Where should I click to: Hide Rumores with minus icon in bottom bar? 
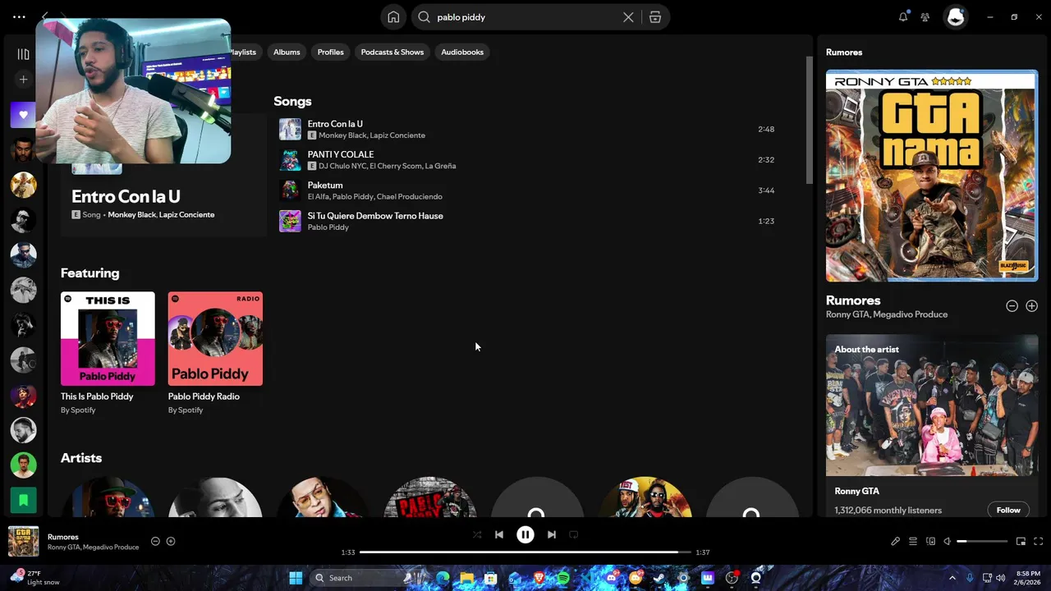pyautogui.click(x=155, y=541)
